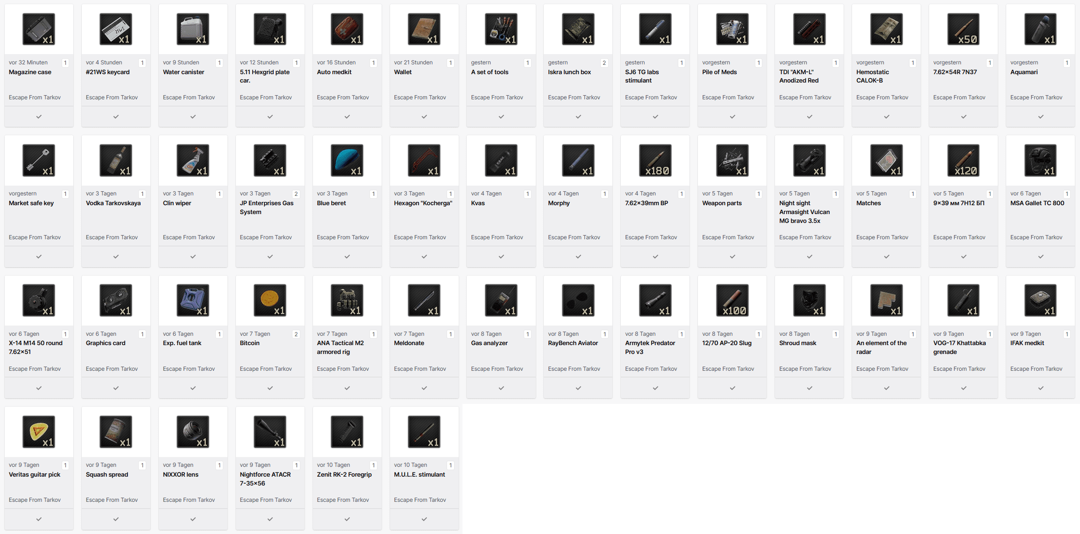Click the Clin wiper spray icon
Image resolution: width=1080 pixels, height=534 pixels.
click(x=193, y=160)
